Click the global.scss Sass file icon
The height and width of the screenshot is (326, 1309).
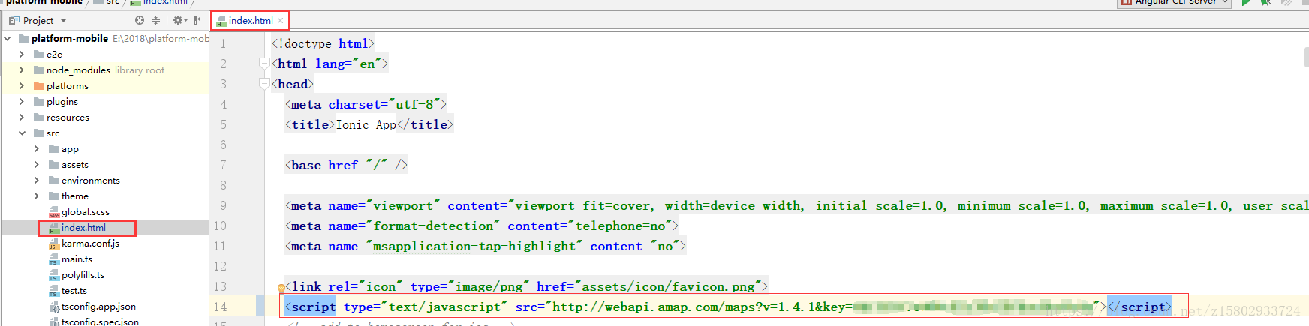tap(54, 212)
